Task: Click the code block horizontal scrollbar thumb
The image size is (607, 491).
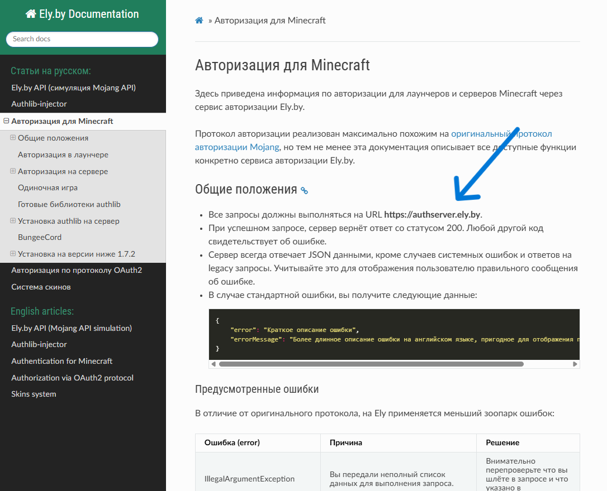Action: coord(371,364)
